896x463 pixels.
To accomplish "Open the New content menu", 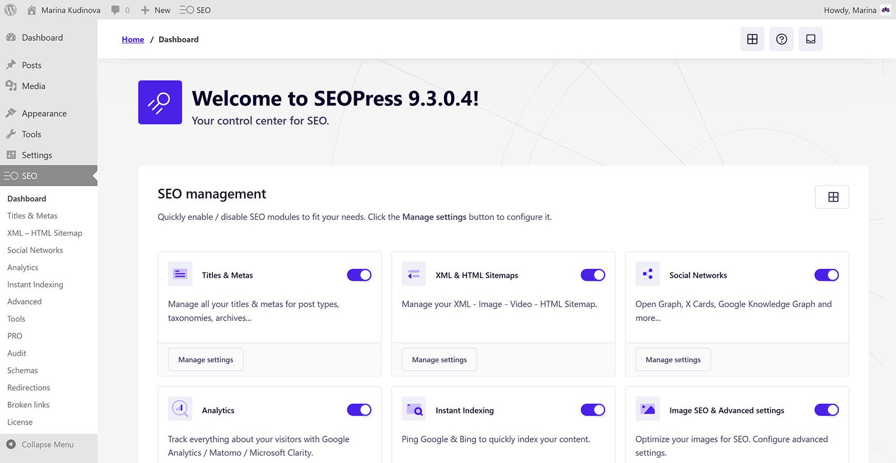I will [x=155, y=10].
